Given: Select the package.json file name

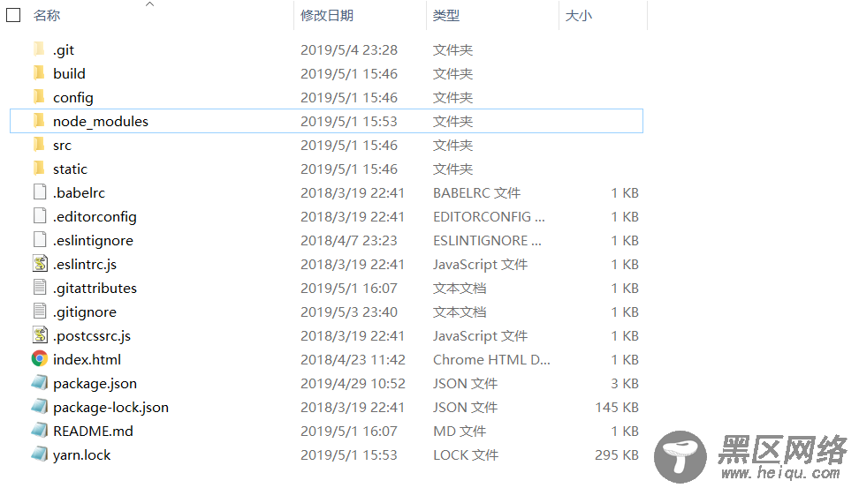Looking at the screenshot, I should (x=95, y=383).
